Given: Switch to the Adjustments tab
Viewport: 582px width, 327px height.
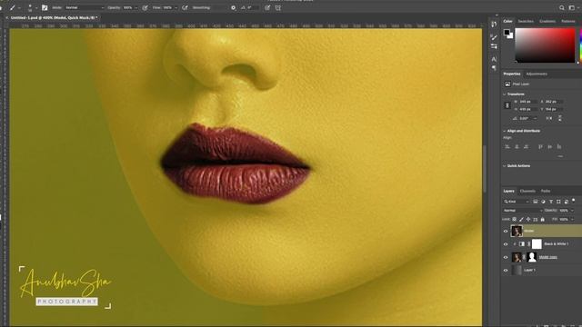Looking at the screenshot, I should [537, 74].
